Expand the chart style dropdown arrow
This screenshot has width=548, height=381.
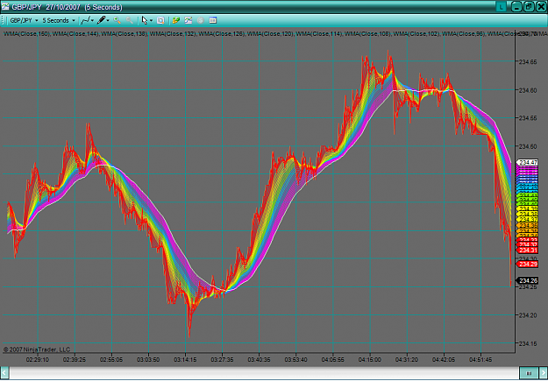[x=92, y=21]
